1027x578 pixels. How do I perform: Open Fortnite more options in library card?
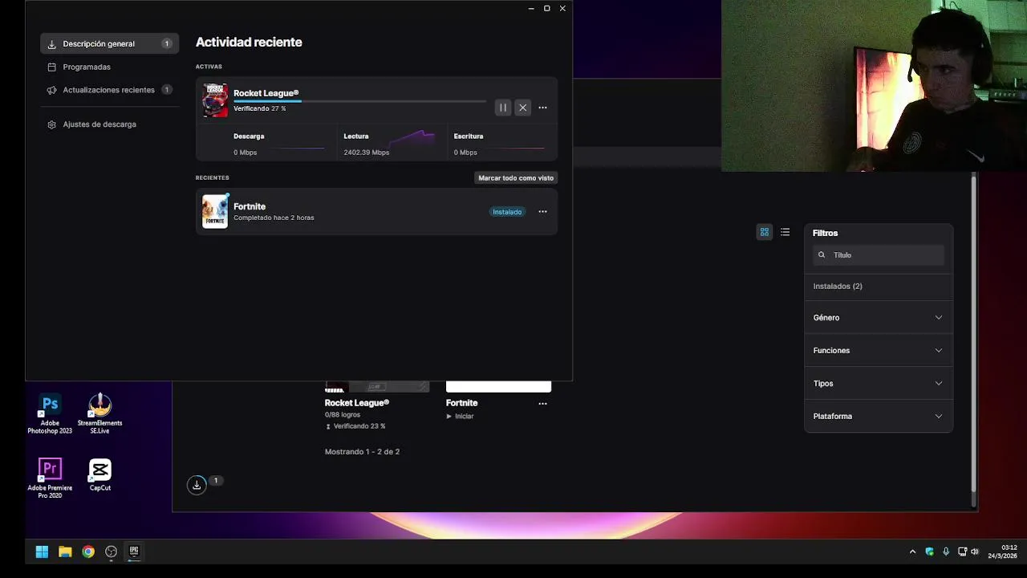[x=542, y=404]
